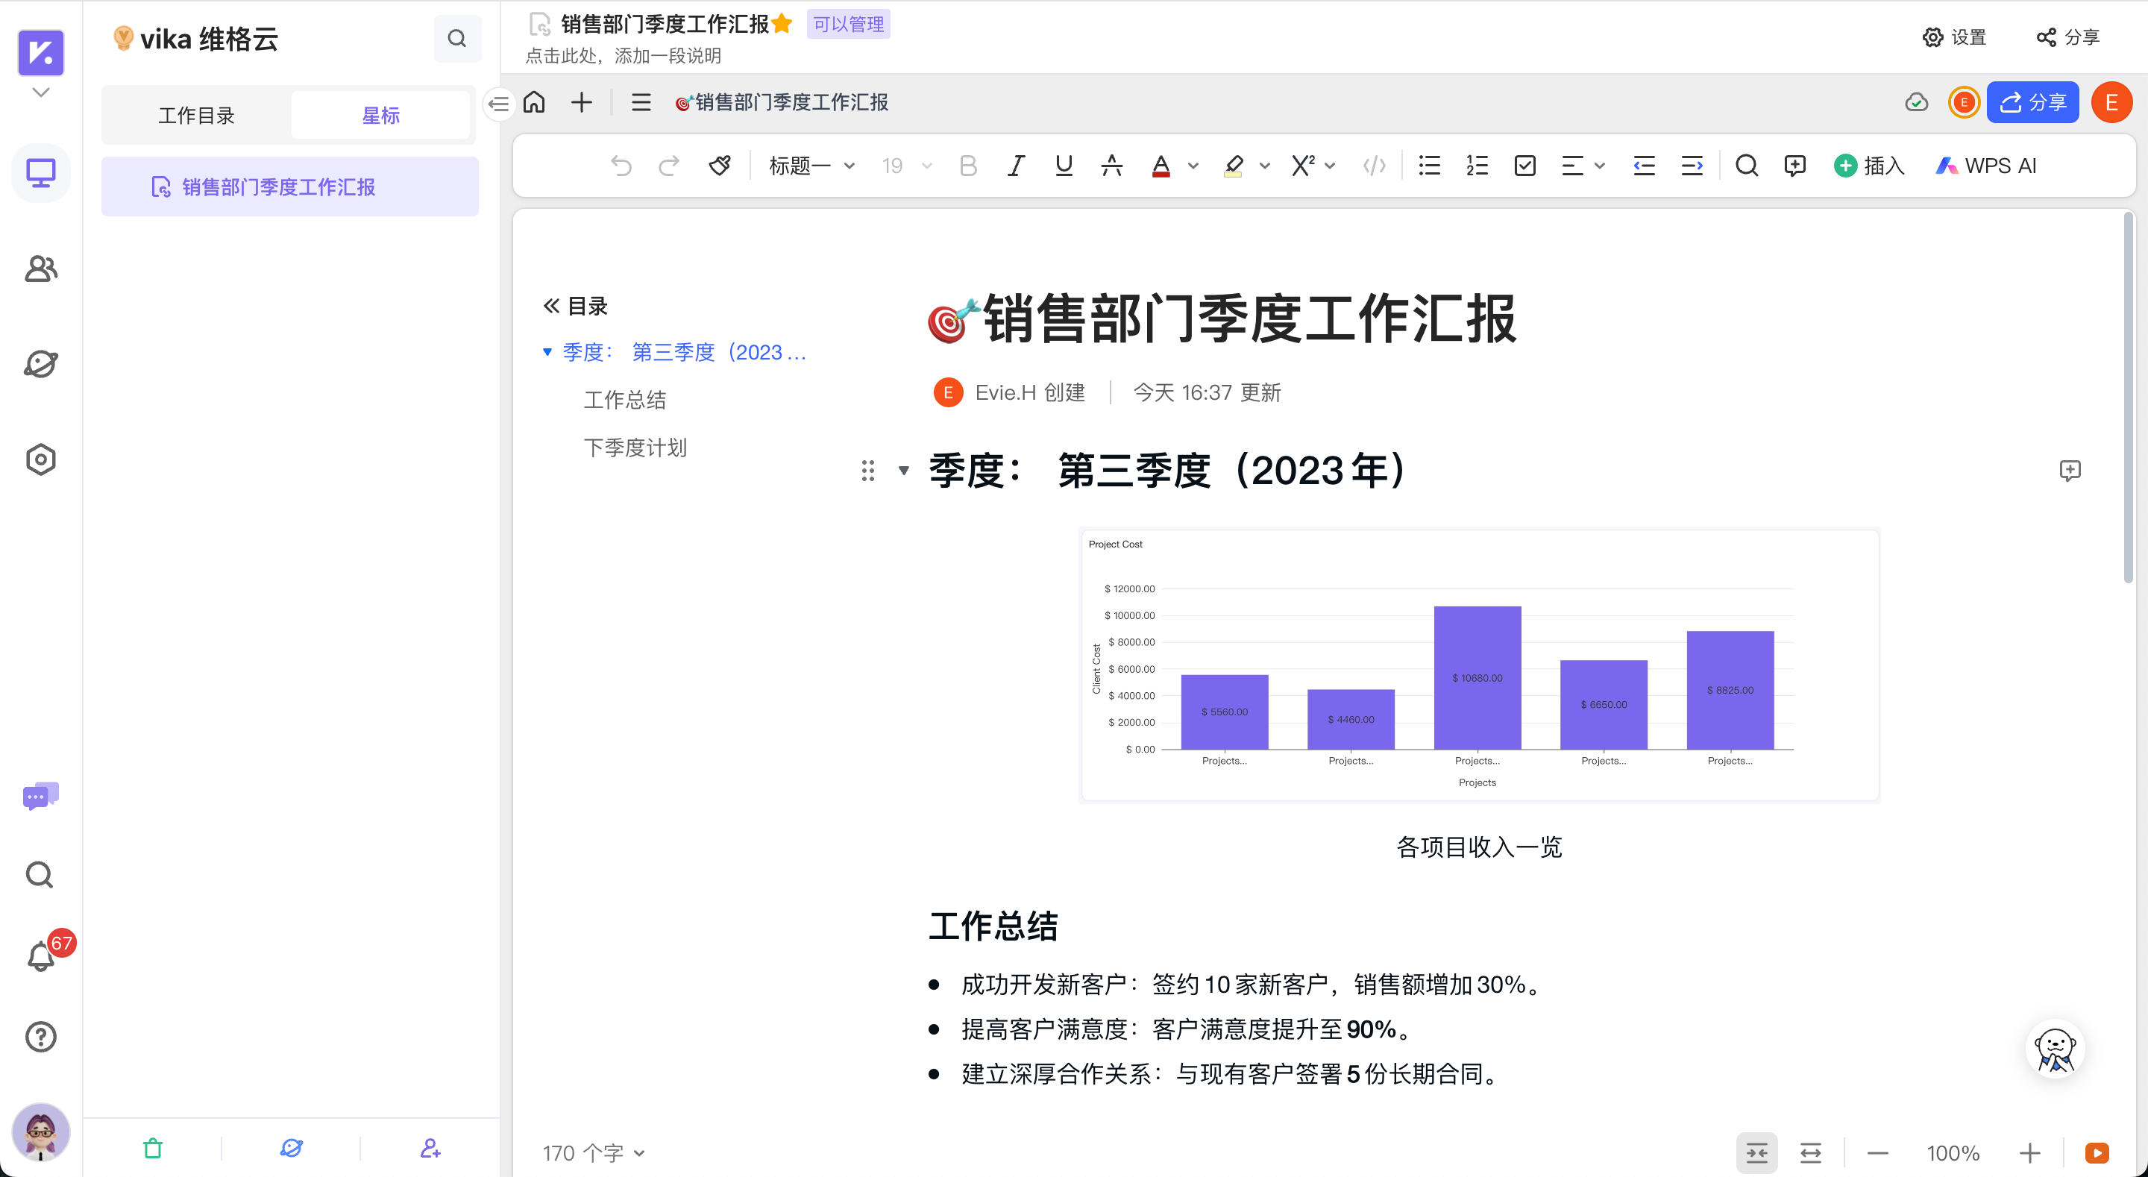This screenshot has height=1177, width=2148.
Task: Add a comment to the document
Action: pyautogui.click(x=1795, y=165)
